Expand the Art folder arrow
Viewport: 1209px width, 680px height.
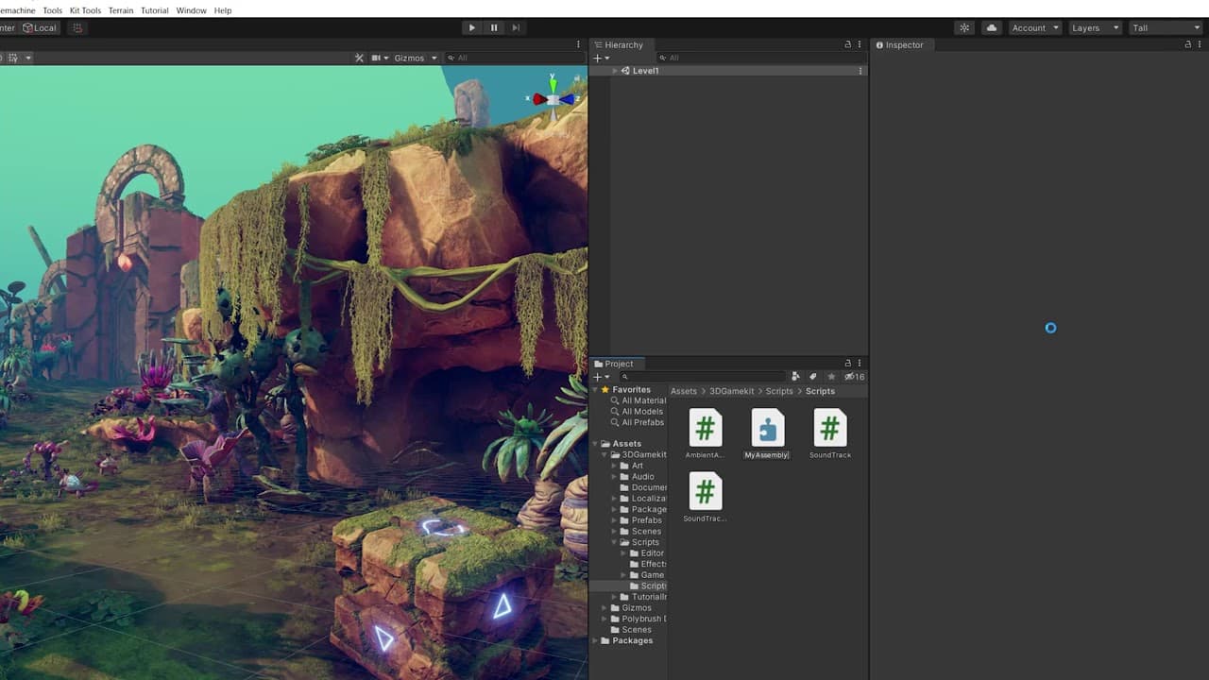click(x=615, y=466)
